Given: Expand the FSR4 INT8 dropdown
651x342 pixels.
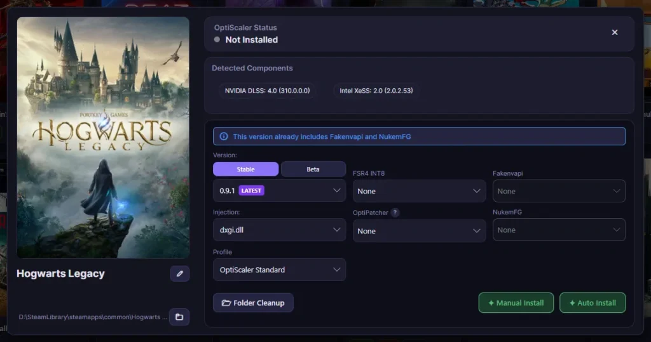Looking at the screenshot, I should coord(420,191).
